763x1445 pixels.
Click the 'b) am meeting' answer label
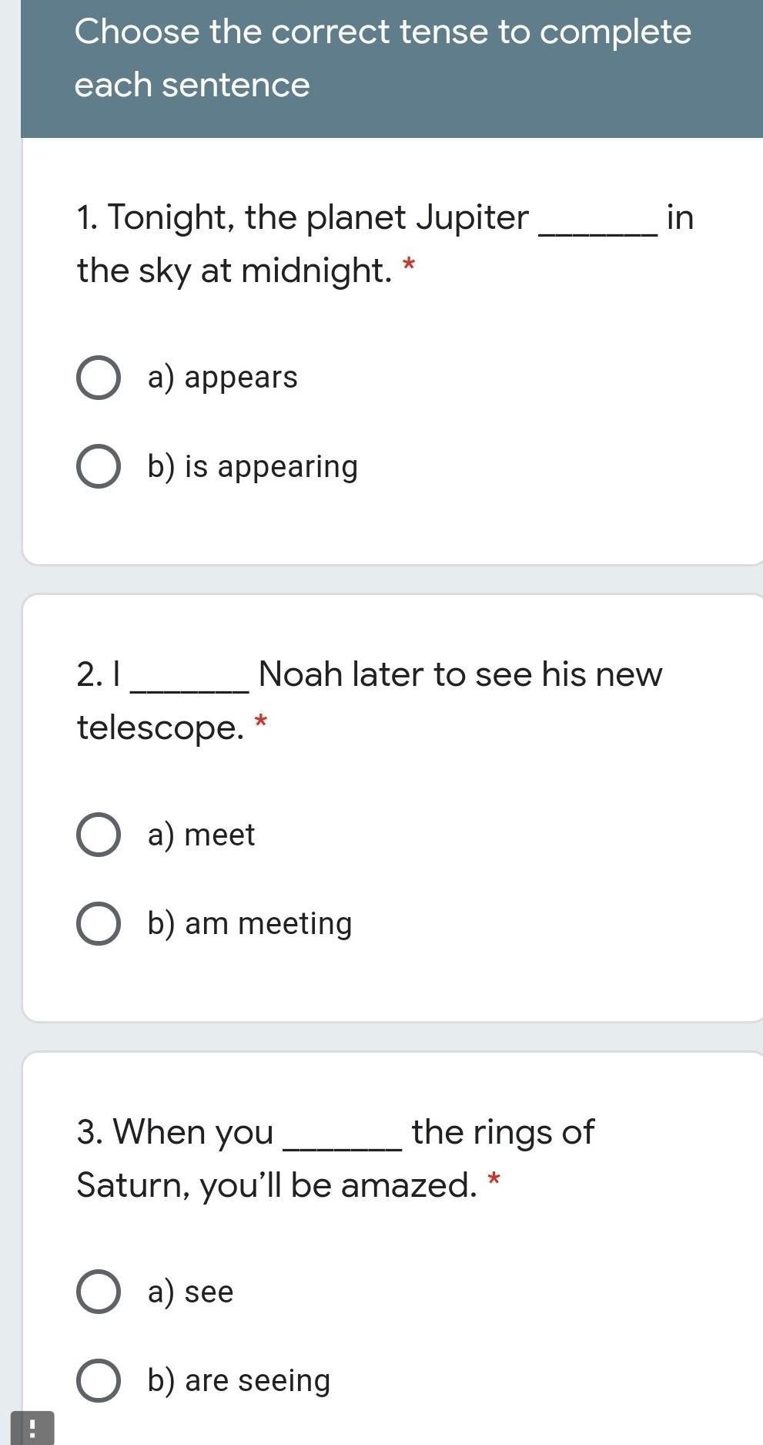249,923
